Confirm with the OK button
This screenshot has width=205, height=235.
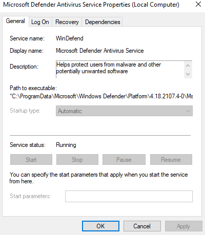click(100, 226)
